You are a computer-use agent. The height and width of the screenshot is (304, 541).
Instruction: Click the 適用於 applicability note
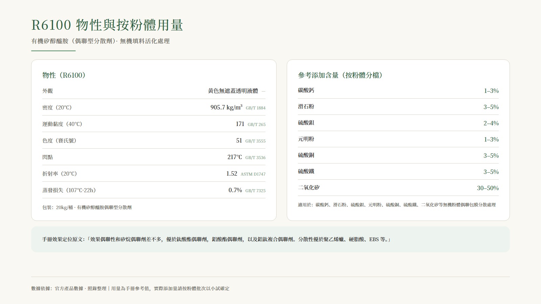tap(397, 205)
